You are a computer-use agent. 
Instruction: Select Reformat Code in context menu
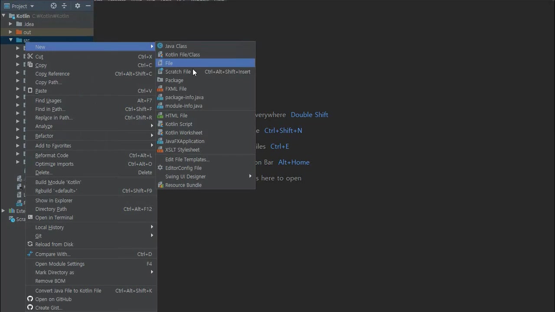[52, 156]
